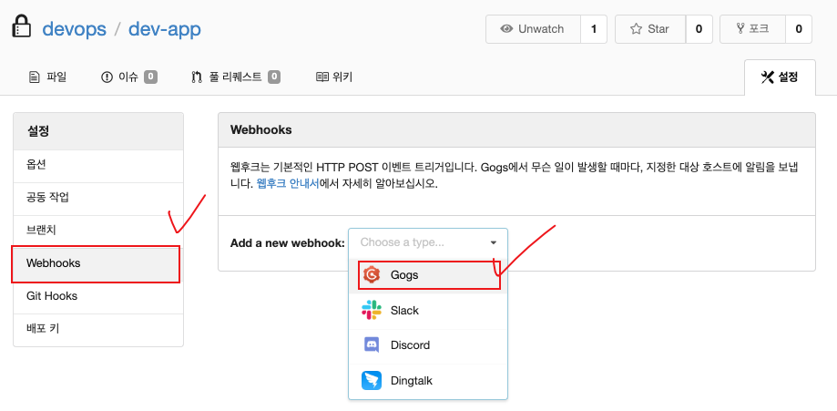Click the Unwatch button

point(533,29)
